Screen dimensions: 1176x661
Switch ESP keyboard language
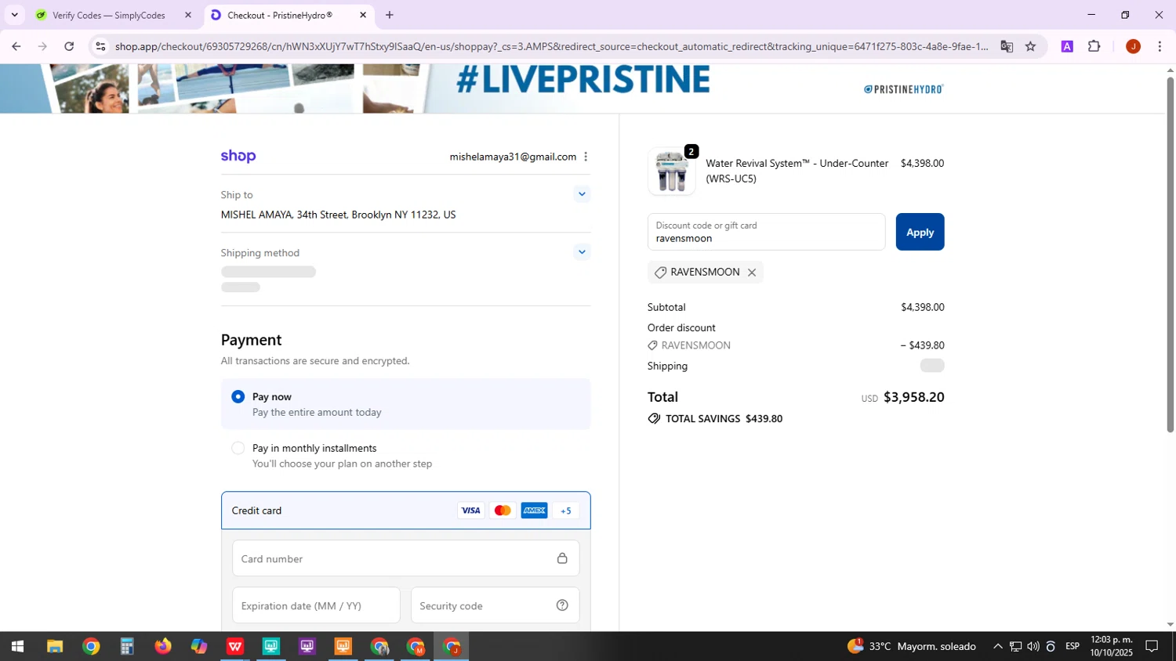click(1073, 647)
